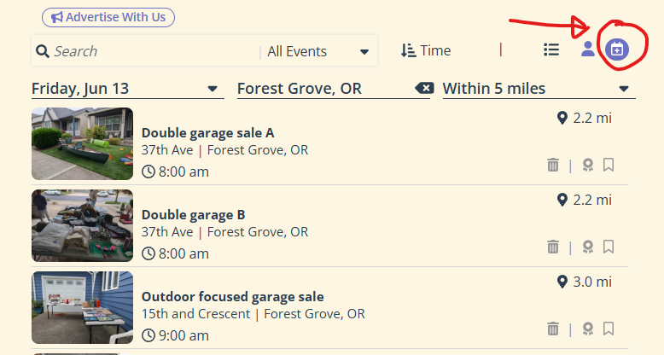This screenshot has width=664, height=355.
Task: Open the user profile icon
Action: pyautogui.click(x=587, y=49)
